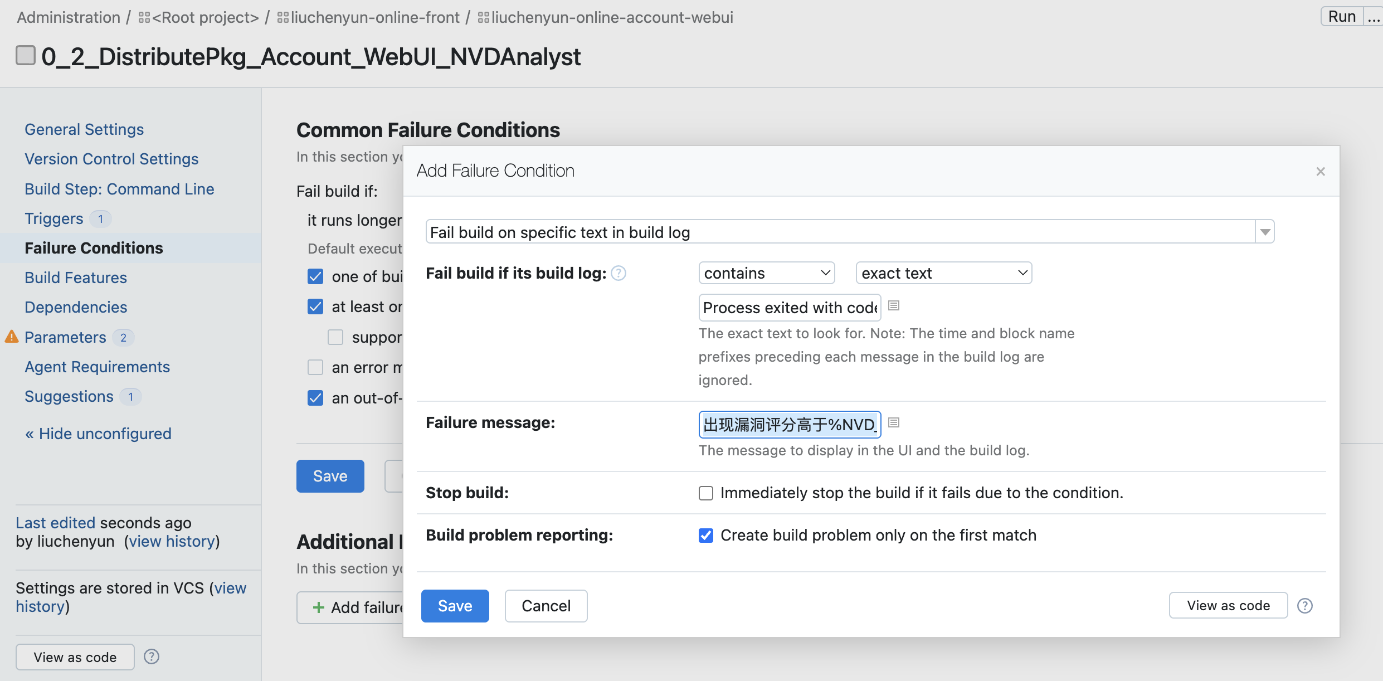Open the 'exact text' match type dropdown
Screen dimensions: 1383x681
point(944,273)
